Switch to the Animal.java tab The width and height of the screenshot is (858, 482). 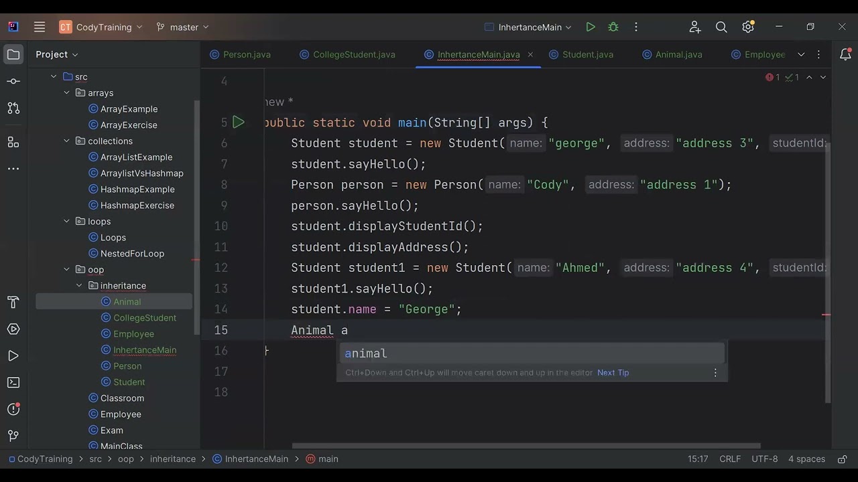point(672,54)
